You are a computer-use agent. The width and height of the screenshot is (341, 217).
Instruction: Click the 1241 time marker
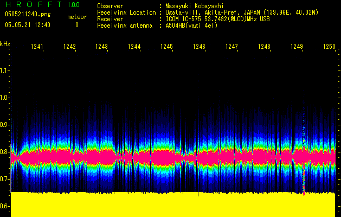pyautogui.click(x=37, y=47)
